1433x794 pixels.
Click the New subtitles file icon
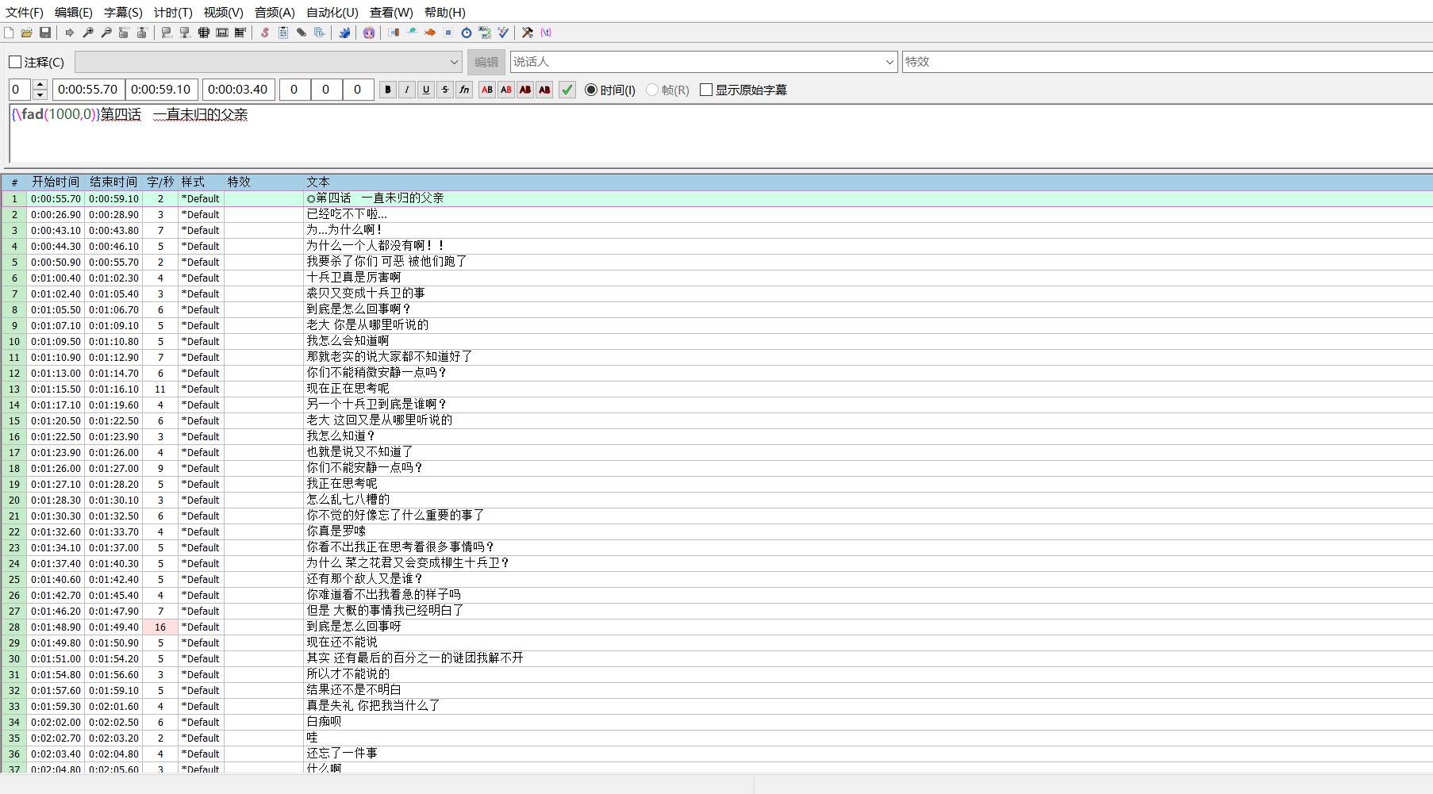pyautogui.click(x=9, y=33)
